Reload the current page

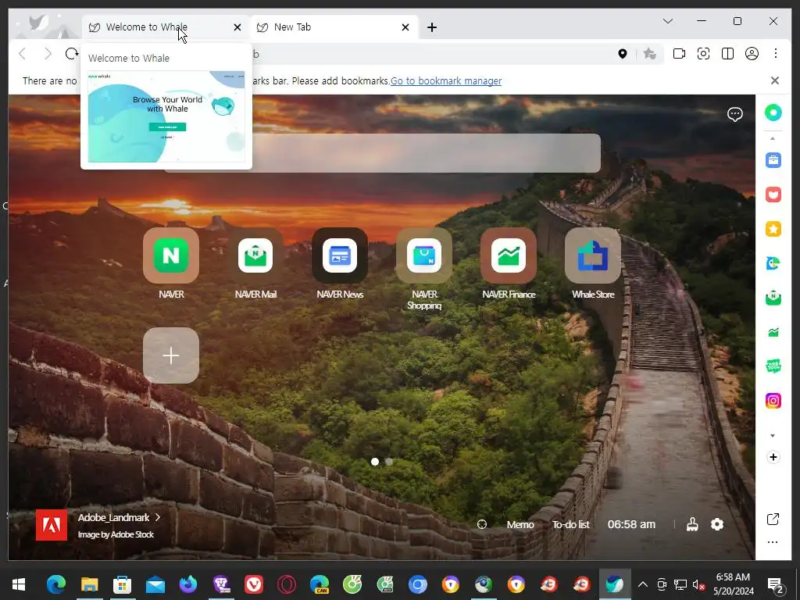[72, 54]
